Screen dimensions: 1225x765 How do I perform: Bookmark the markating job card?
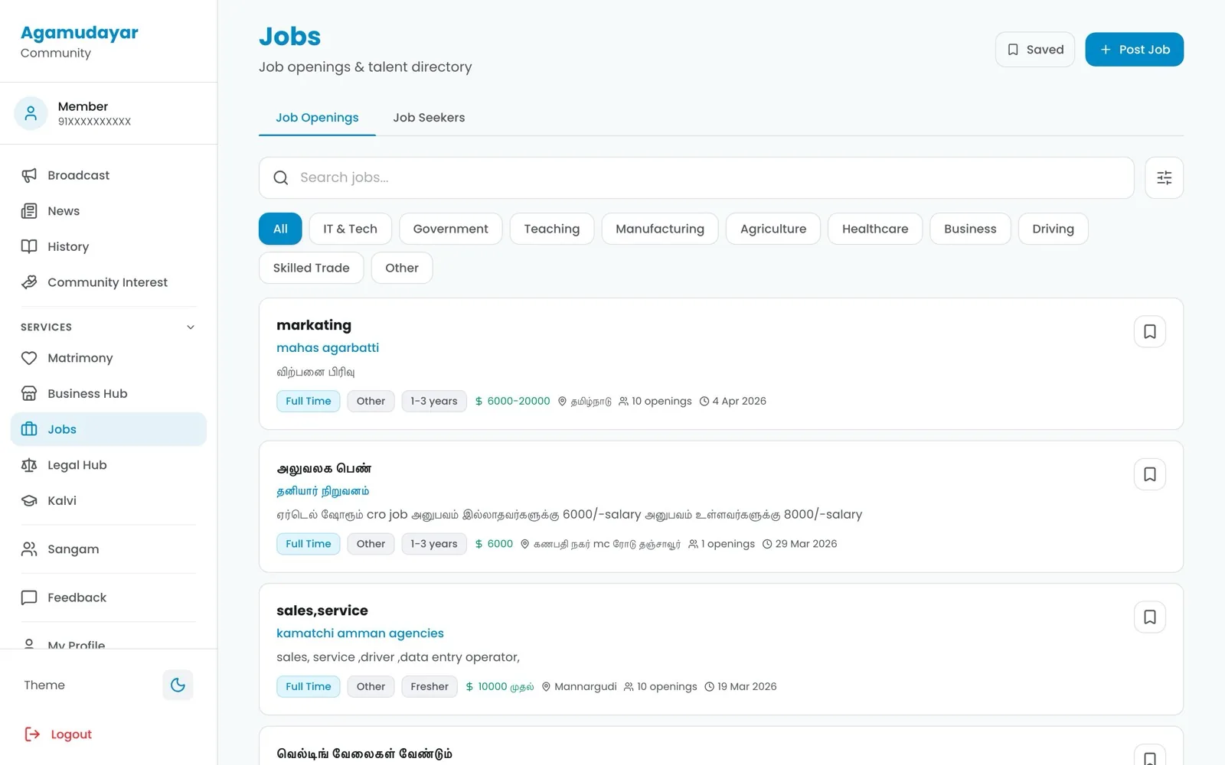pyautogui.click(x=1149, y=331)
